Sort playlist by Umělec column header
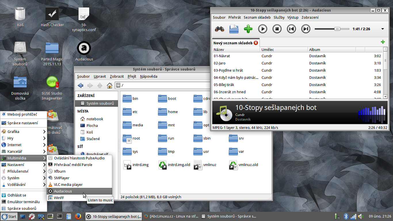Viewport: 393px width, 221px height. 284,49
